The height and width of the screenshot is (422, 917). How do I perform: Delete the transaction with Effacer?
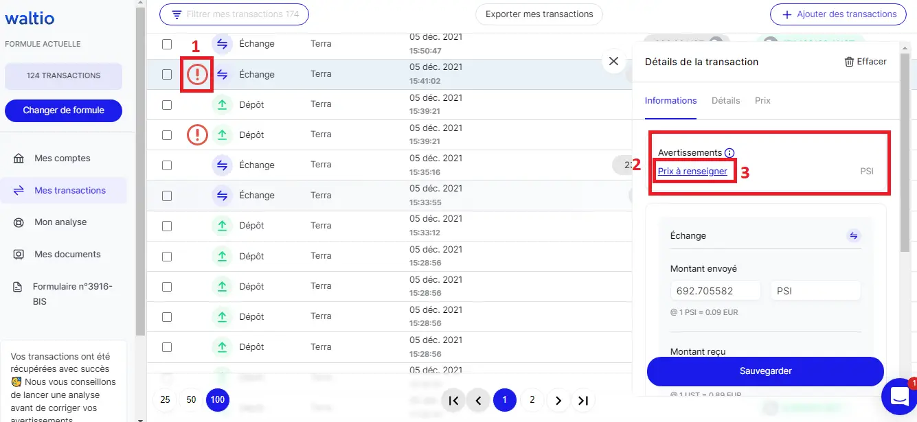pyautogui.click(x=865, y=62)
